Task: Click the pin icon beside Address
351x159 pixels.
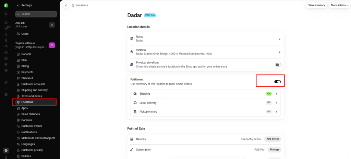Action: pyautogui.click(x=132, y=52)
